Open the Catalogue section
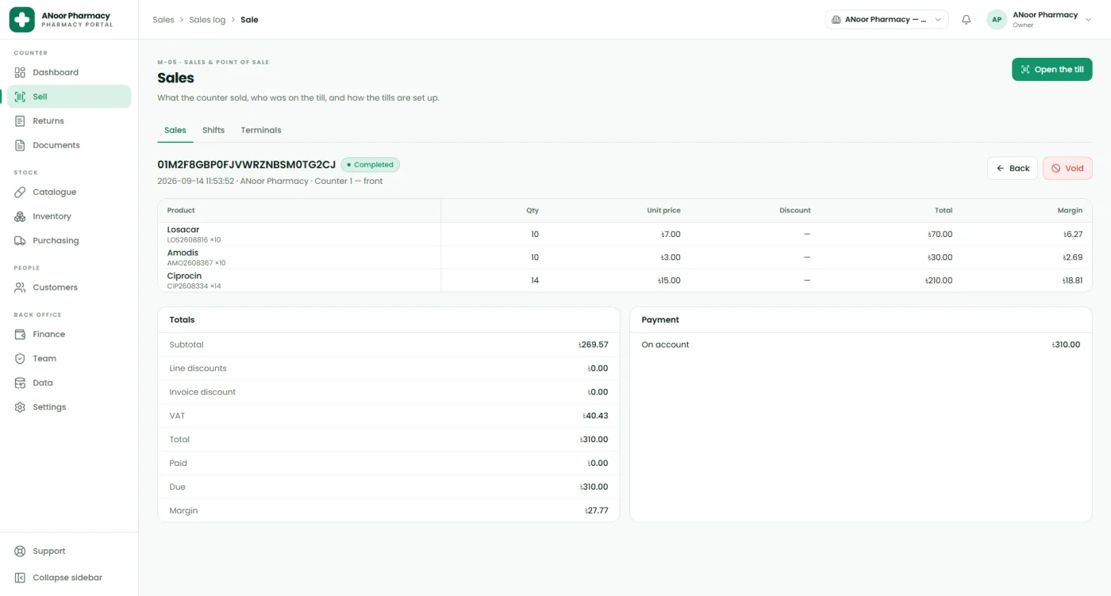The image size is (1111, 596). tap(69, 192)
